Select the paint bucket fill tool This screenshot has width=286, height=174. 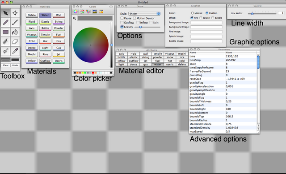click(15, 32)
